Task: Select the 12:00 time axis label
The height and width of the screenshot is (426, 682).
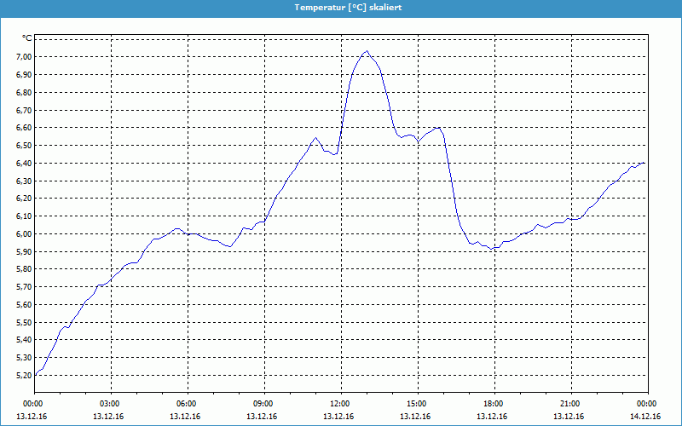Action: pos(340,404)
